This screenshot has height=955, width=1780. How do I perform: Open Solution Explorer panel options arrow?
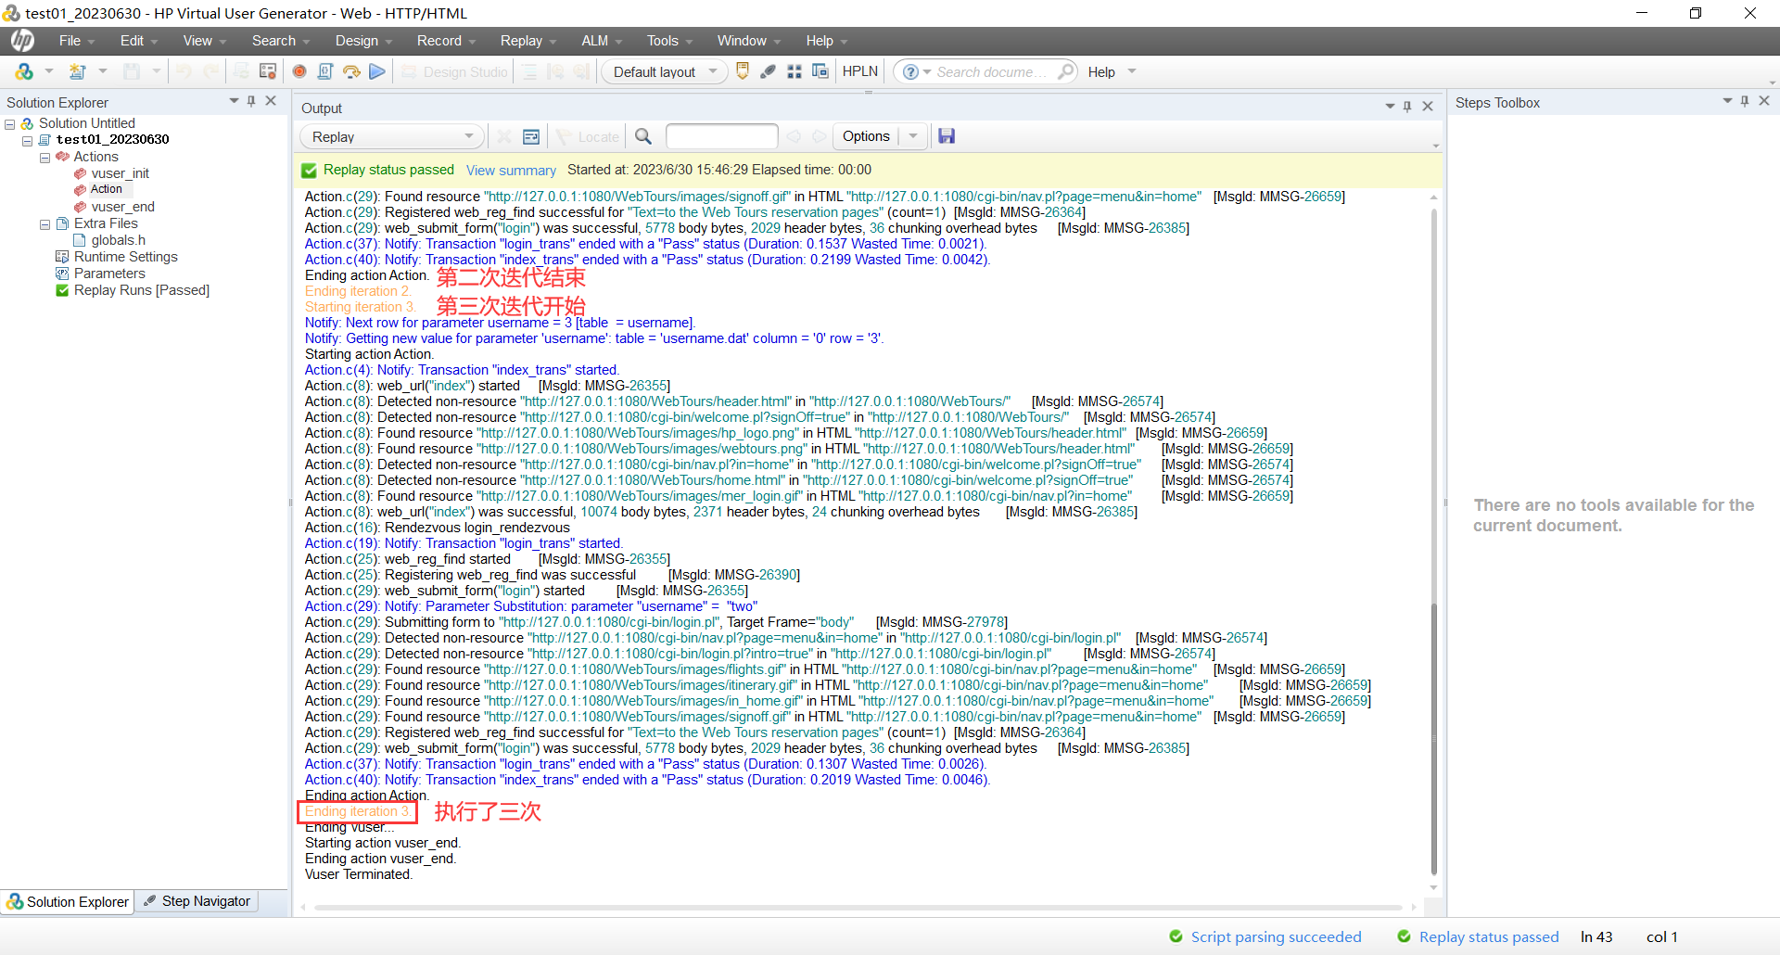(x=234, y=100)
